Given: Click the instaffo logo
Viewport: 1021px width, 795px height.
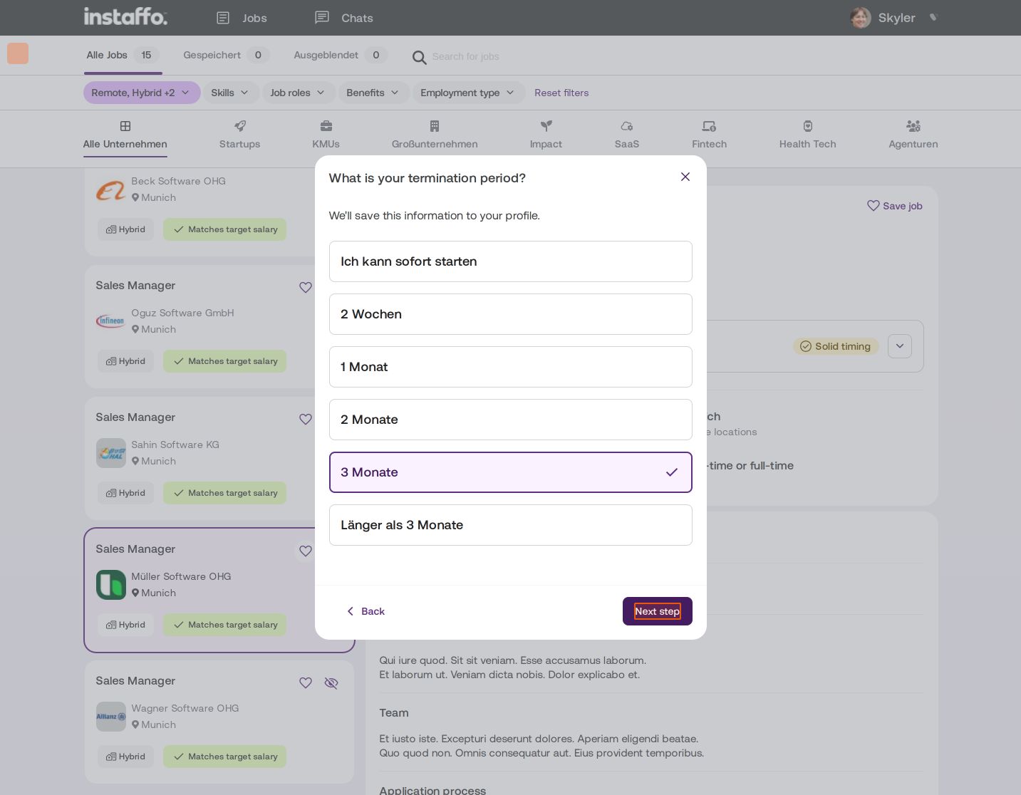Looking at the screenshot, I should 125,16.
